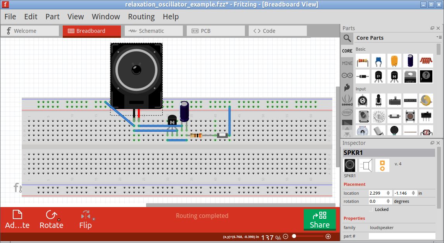Pick the yellow piezo disc sensor part
Screen dimensions: 444x243
point(426,100)
